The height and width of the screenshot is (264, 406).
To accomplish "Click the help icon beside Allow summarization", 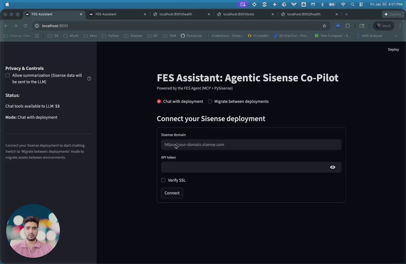I will pos(89,78).
